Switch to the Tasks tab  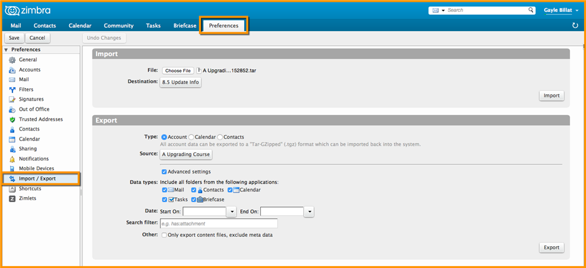pyautogui.click(x=154, y=25)
